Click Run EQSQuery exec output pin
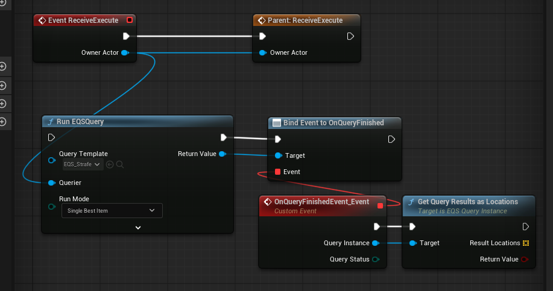553x291 pixels. tap(224, 137)
